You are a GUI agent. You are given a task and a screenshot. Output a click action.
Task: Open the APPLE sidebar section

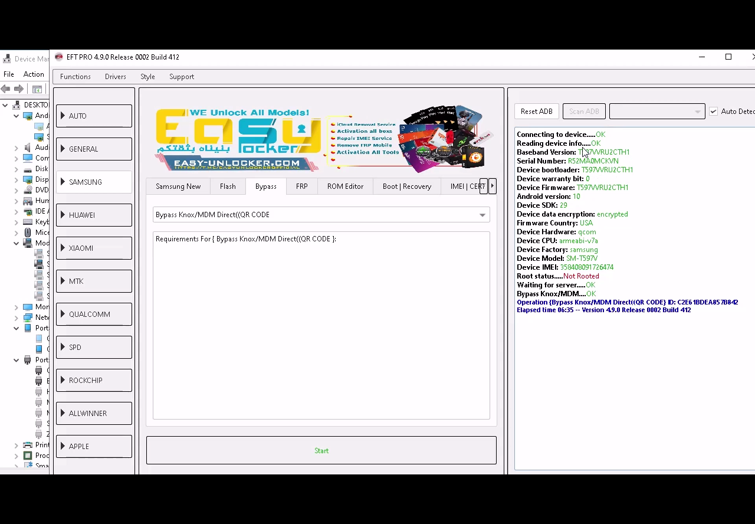click(x=94, y=447)
